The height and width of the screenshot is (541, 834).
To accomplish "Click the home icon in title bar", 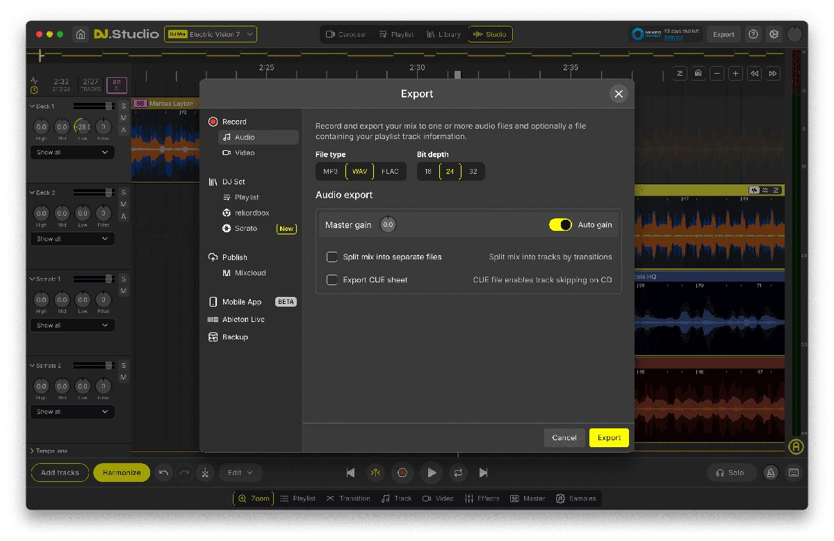I will (81, 34).
